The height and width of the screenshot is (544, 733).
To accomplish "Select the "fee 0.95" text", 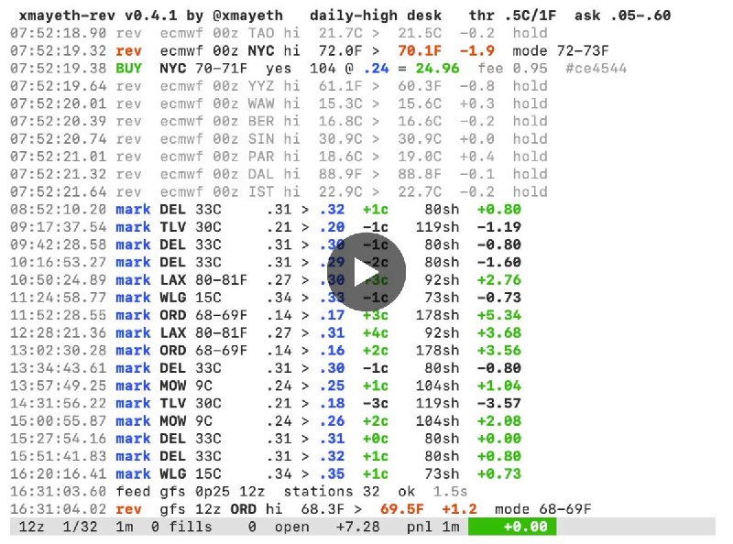I will point(512,69).
